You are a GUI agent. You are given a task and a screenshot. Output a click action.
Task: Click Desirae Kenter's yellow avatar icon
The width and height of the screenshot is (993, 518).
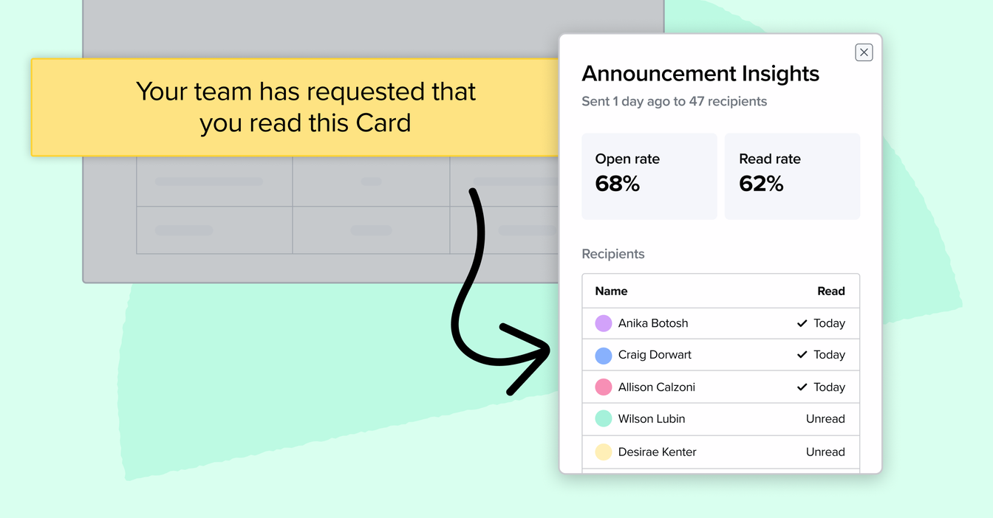(x=603, y=452)
